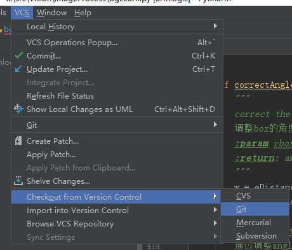Expand the Import into Version Control arrow

pyautogui.click(x=215, y=210)
